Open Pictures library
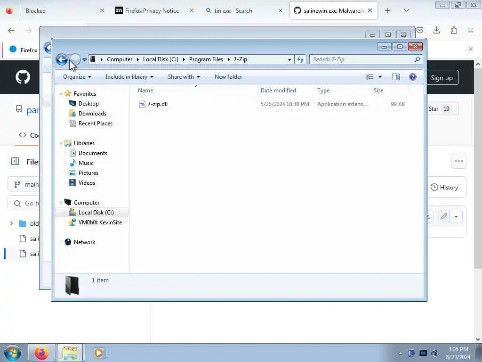This screenshot has height=362, width=482. click(88, 173)
